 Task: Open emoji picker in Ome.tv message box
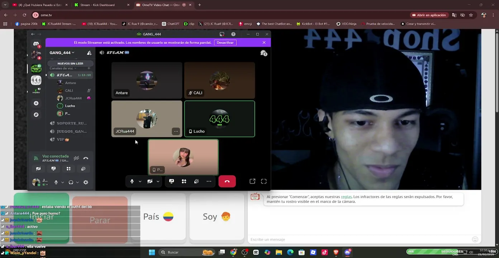tap(475, 239)
